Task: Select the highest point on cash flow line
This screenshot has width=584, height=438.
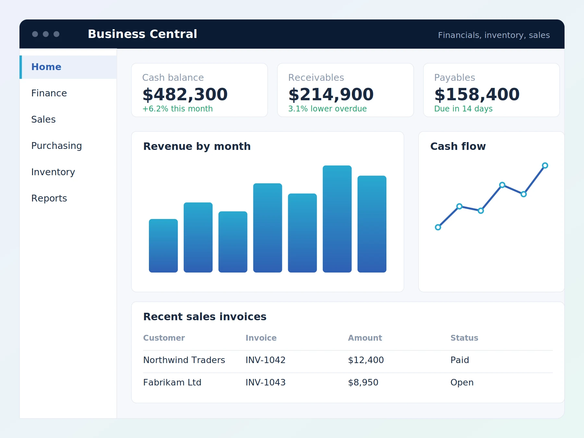Action: pyautogui.click(x=545, y=165)
